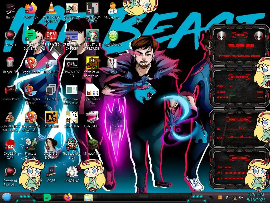Launch Peggle World of Warcraft icon
Screen dimensions: 270x203
(31, 122)
